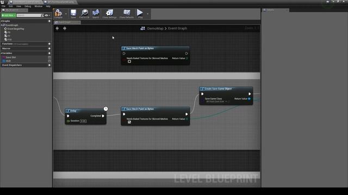This screenshot has width=348, height=195.
Task: Collapse the Variables section
Action: 1,53
